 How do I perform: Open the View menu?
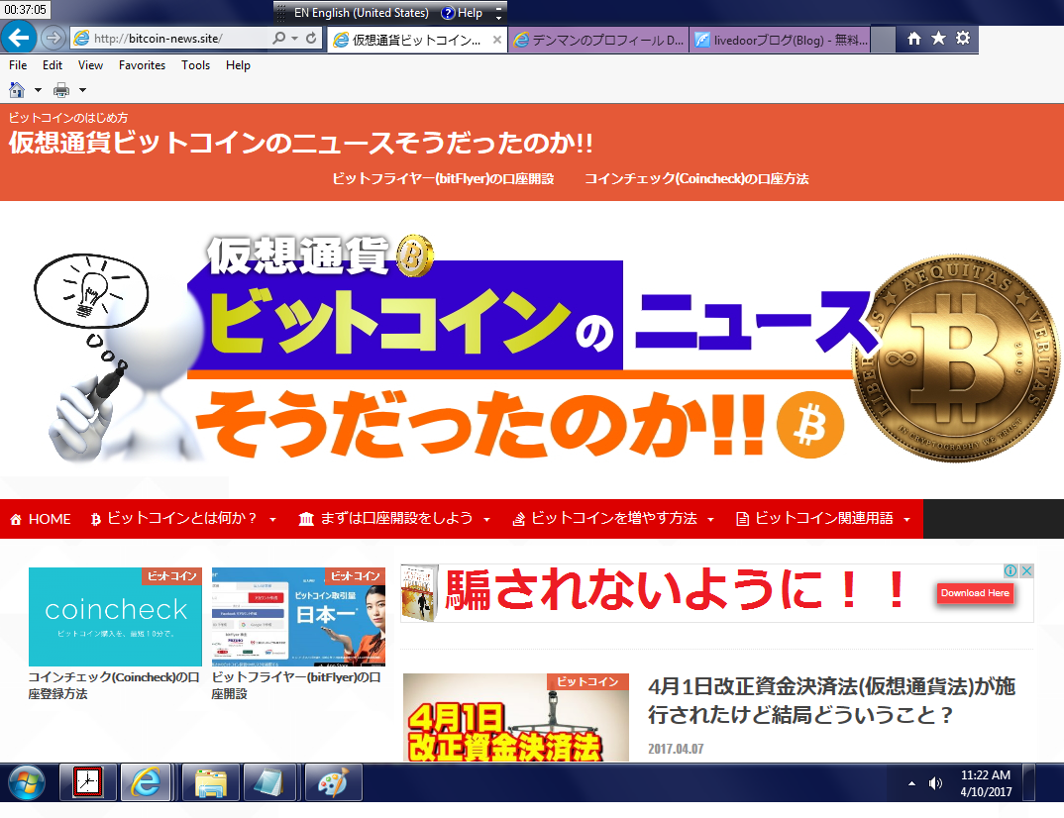[x=90, y=65]
